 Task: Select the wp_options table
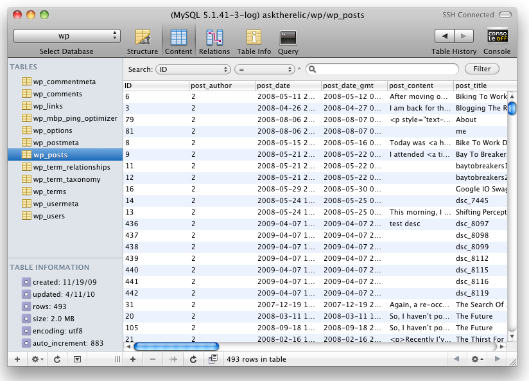tap(53, 130)
